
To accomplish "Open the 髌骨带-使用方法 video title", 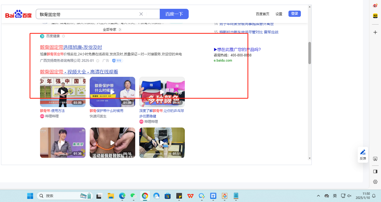I will [x=52, y=111].
